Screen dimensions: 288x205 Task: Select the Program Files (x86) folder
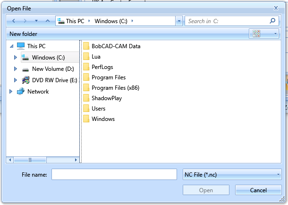pos(115,88)
